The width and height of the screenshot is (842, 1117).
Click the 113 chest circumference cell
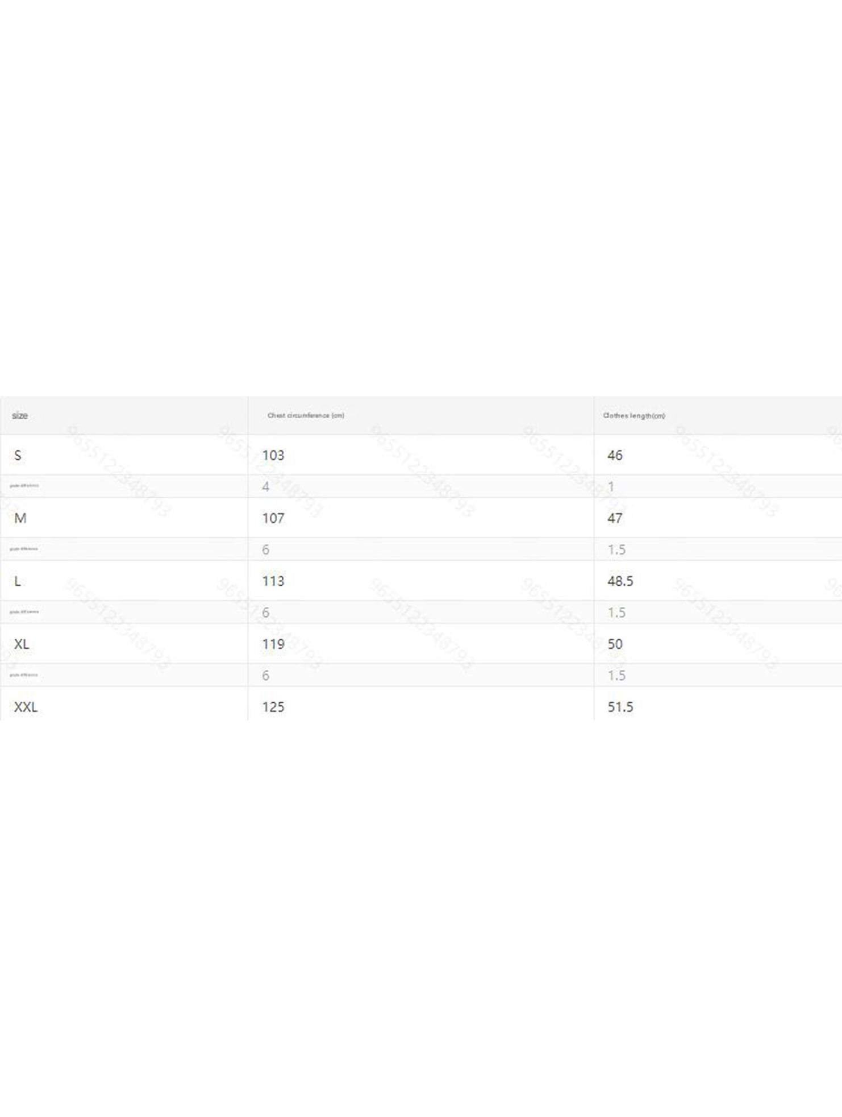(273, 581)
